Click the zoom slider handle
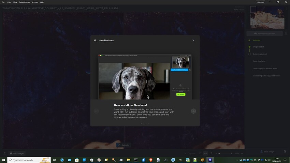This screenshot has height=163, width=290. 219,153
